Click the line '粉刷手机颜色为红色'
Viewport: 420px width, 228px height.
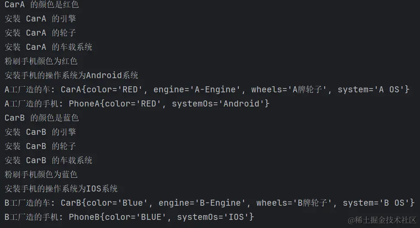(41, 61)
